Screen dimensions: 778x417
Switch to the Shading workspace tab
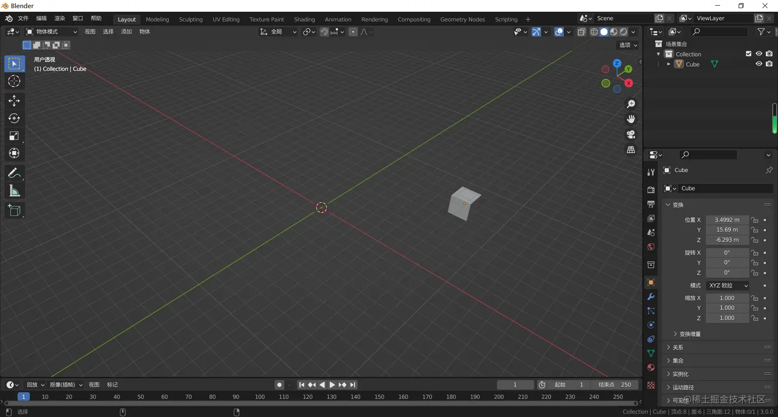click(x=304, y=20)
